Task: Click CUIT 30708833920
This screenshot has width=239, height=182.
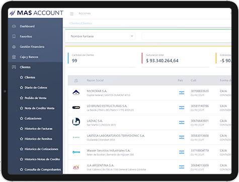Action: click(x=200, y=91)
